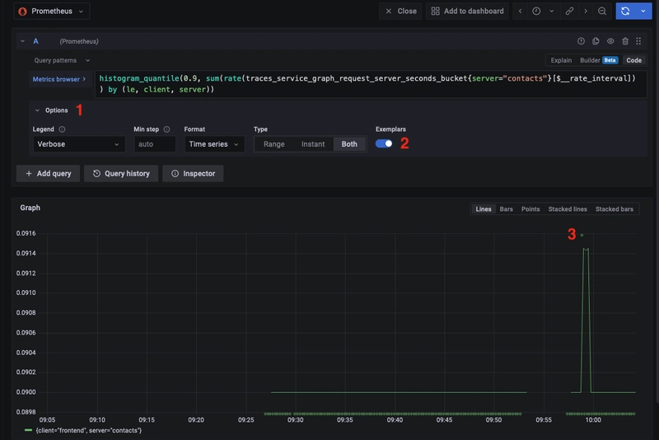Disable the Exemplars switch
659x440 pixels.
coord(384,143)
